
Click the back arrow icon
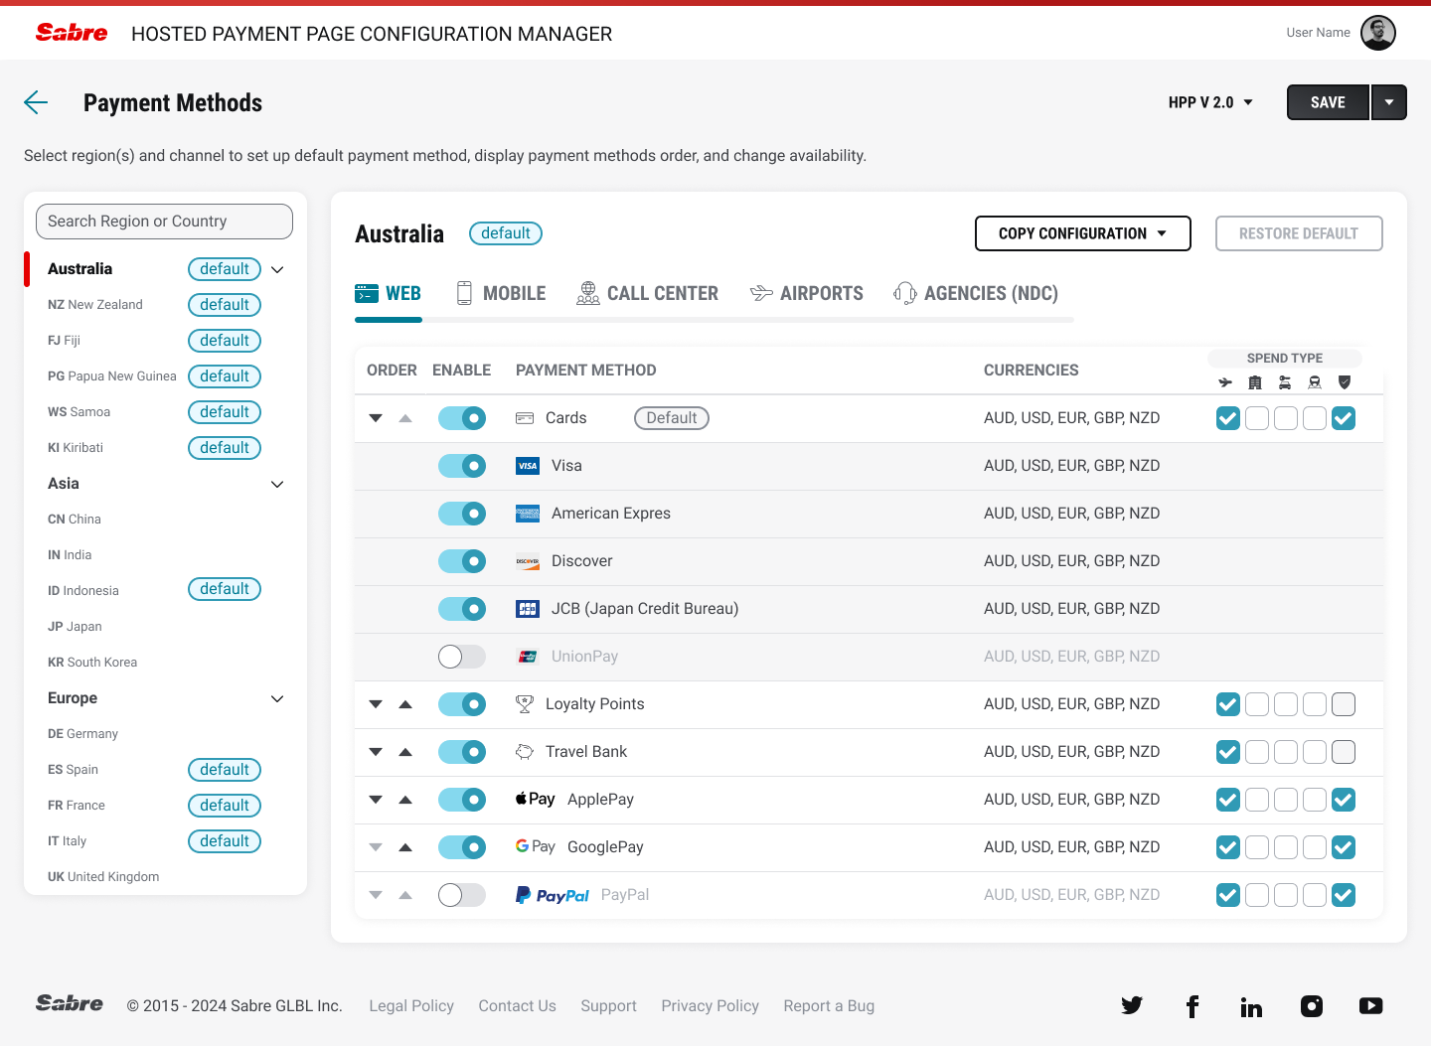click(x=36, y=102)
